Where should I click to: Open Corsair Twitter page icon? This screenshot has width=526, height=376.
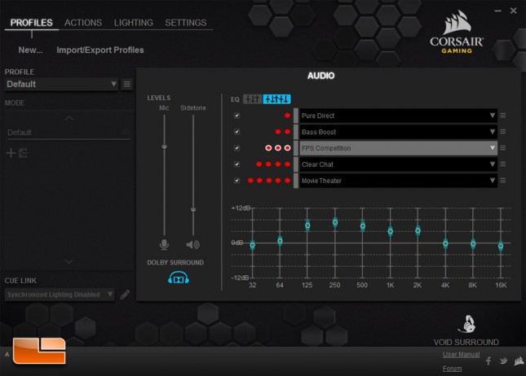click(x=503, y=361)
